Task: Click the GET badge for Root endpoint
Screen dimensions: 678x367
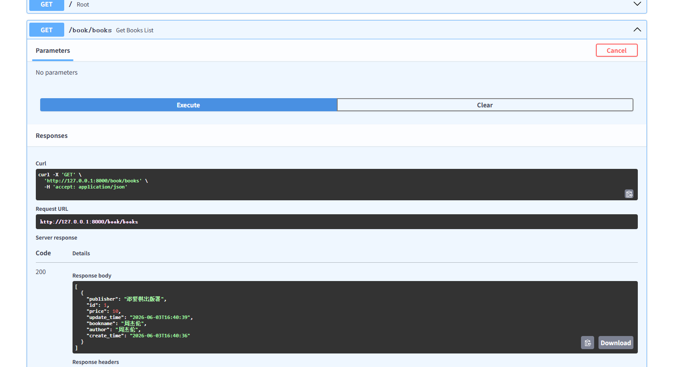Action: click(47, 4)
